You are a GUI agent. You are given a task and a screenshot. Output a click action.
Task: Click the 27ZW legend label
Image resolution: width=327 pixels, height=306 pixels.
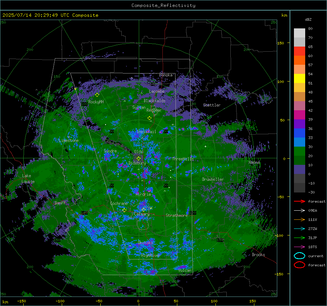[312, 229]
